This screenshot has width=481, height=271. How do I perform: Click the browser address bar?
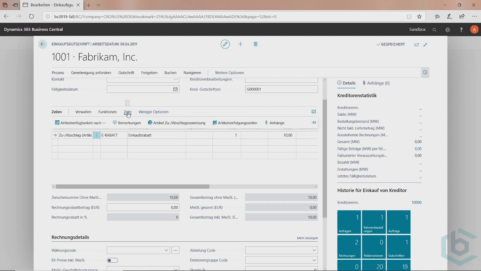pyautogui.click(x=225, y=17)
